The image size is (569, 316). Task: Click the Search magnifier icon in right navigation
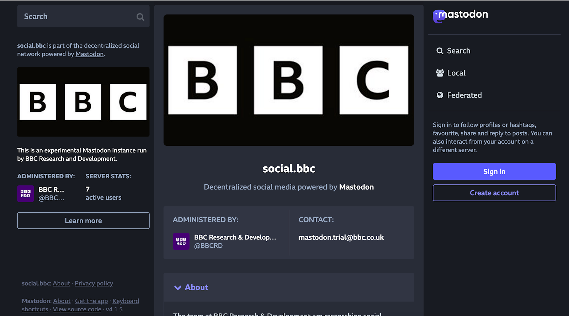point(440,51)
